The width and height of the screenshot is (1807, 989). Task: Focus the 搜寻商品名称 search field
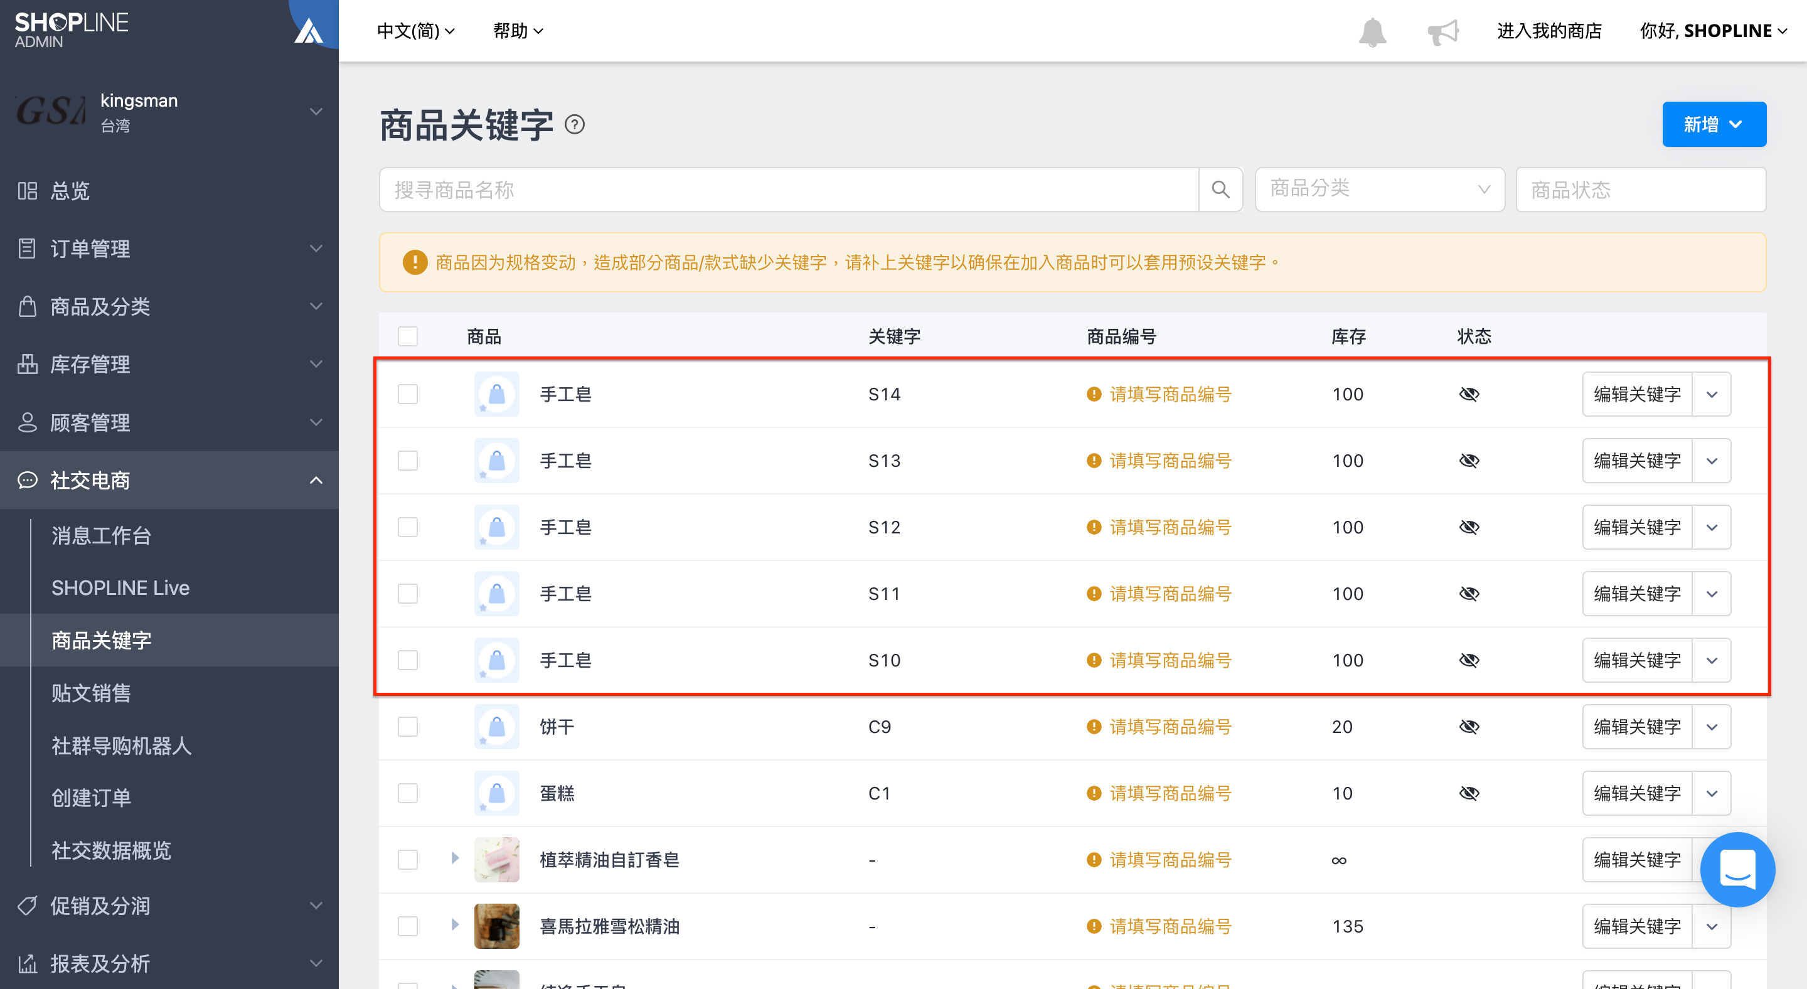pyautogui.click(x=789, y=190)
